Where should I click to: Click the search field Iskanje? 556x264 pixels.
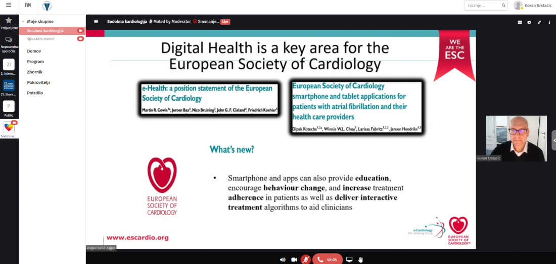pos(483,6)
